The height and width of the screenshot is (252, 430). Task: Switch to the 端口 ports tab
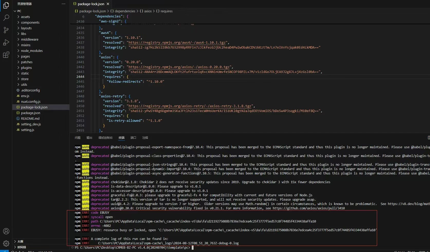[133, 138]
